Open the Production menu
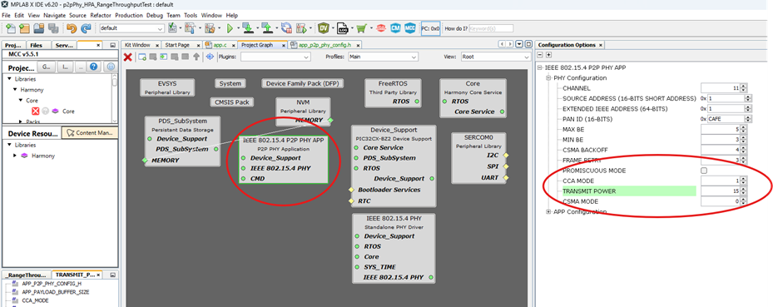 pos(129,15)
